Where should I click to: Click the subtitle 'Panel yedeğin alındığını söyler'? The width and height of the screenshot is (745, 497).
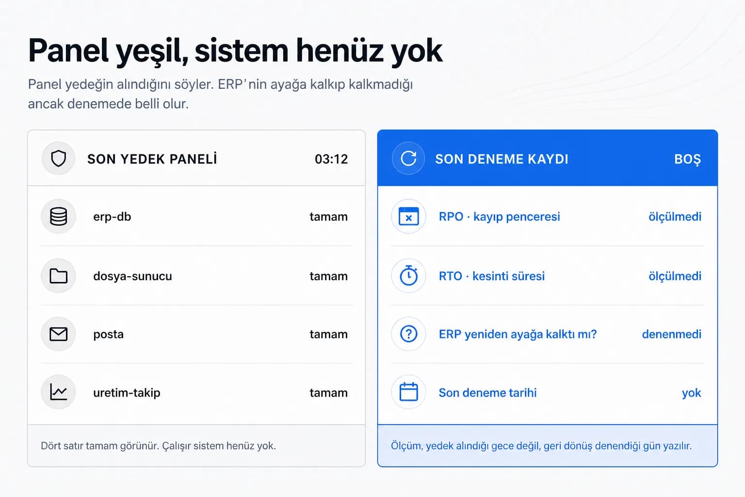[x=220, y=94]
